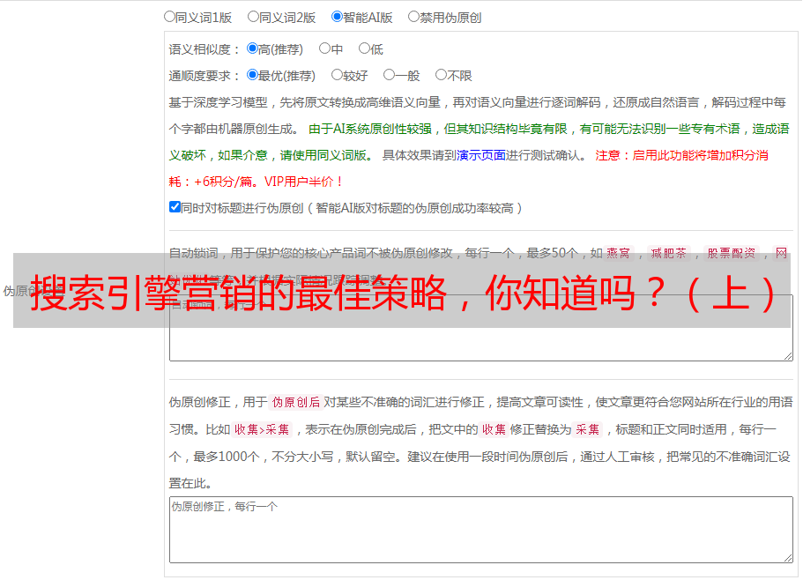The image size is (803, 580).
Task: Select the 禁用伪原创 radio option
Action: tap(413, 17)
